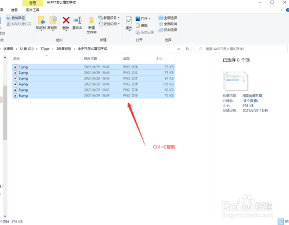The width and height of the screenshot is (289, 225).
Task: Click navigation pane scroll down arrow
Action: pyautogui.click(x=5, y=216)
